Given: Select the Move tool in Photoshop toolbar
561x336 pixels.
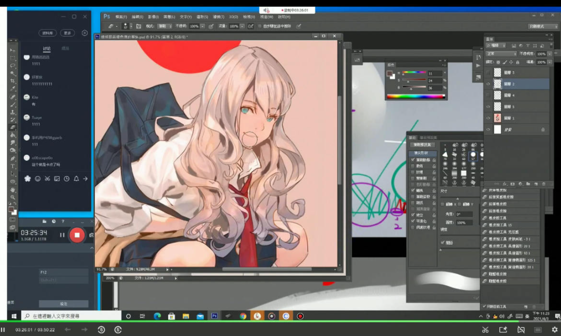Looking at the screenshot, I should pyautogui.click(x=13, y=50).
